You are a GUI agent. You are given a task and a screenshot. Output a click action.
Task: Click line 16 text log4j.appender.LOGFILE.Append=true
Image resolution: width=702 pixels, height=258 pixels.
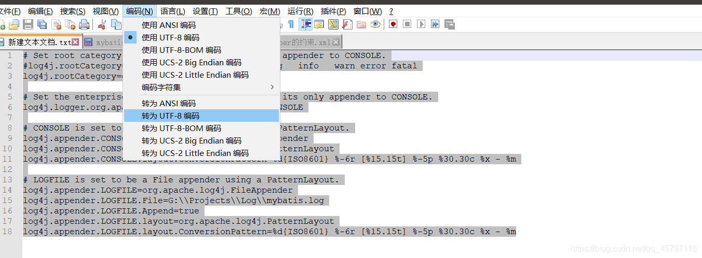point(111,211)
